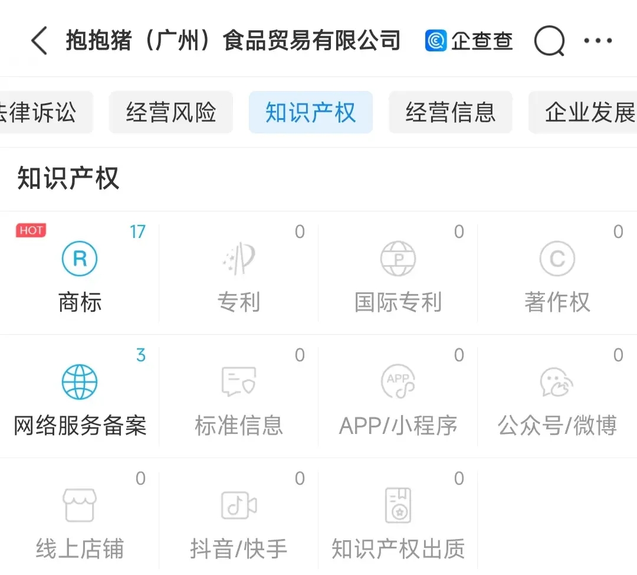Image resolution: width=637 pixels, height=575 pixels.
Task: Tap the back arrow icon
Action: (x=39, y=41)
